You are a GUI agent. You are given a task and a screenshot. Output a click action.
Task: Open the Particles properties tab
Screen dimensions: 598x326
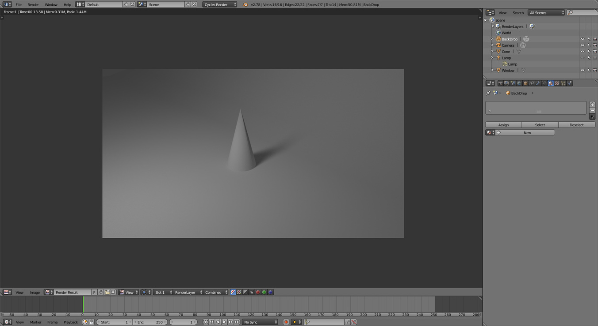[x=563, y=83]
